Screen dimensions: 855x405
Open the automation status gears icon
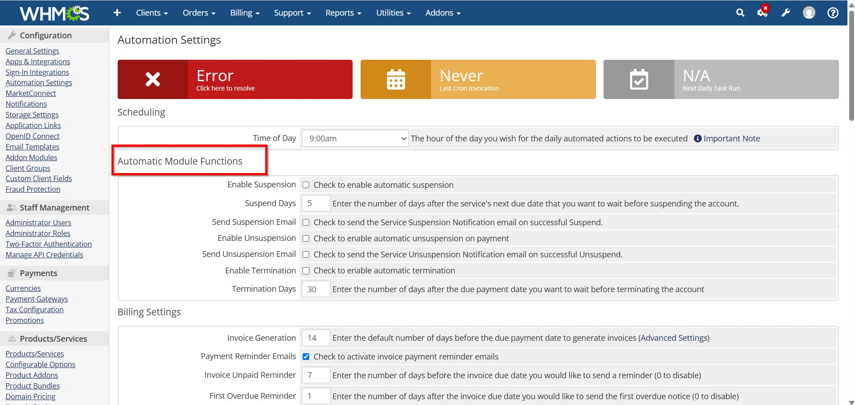(763, 12)
